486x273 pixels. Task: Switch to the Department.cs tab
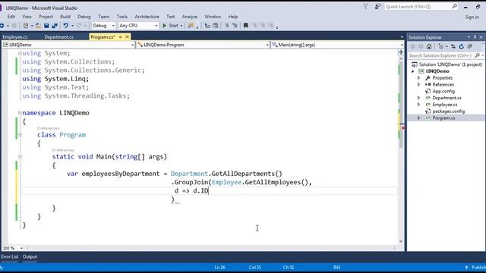(58, 37)
